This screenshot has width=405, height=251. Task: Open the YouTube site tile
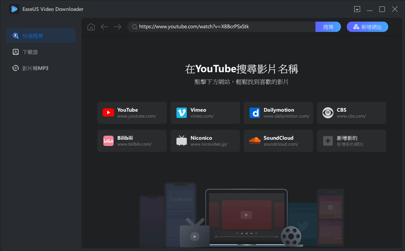coord(132,113)
